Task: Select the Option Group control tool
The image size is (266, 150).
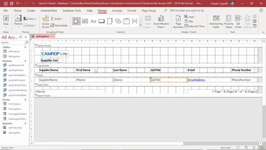Action: coord(126,21)
